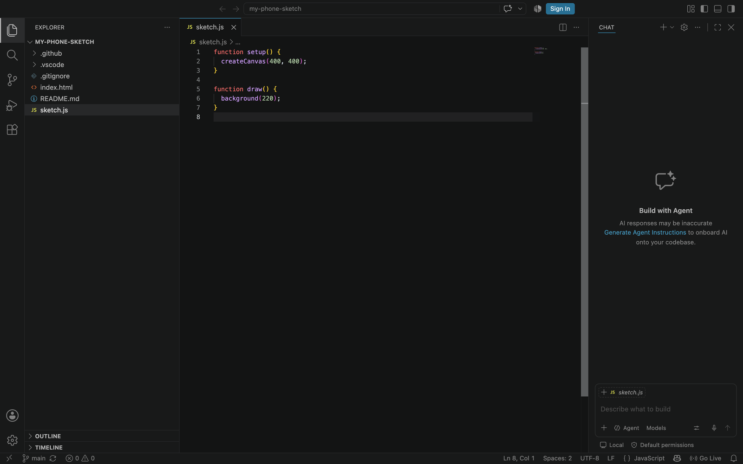743x464 pixels.
Task: Open the Source Control view
Action: click(12, 80)
